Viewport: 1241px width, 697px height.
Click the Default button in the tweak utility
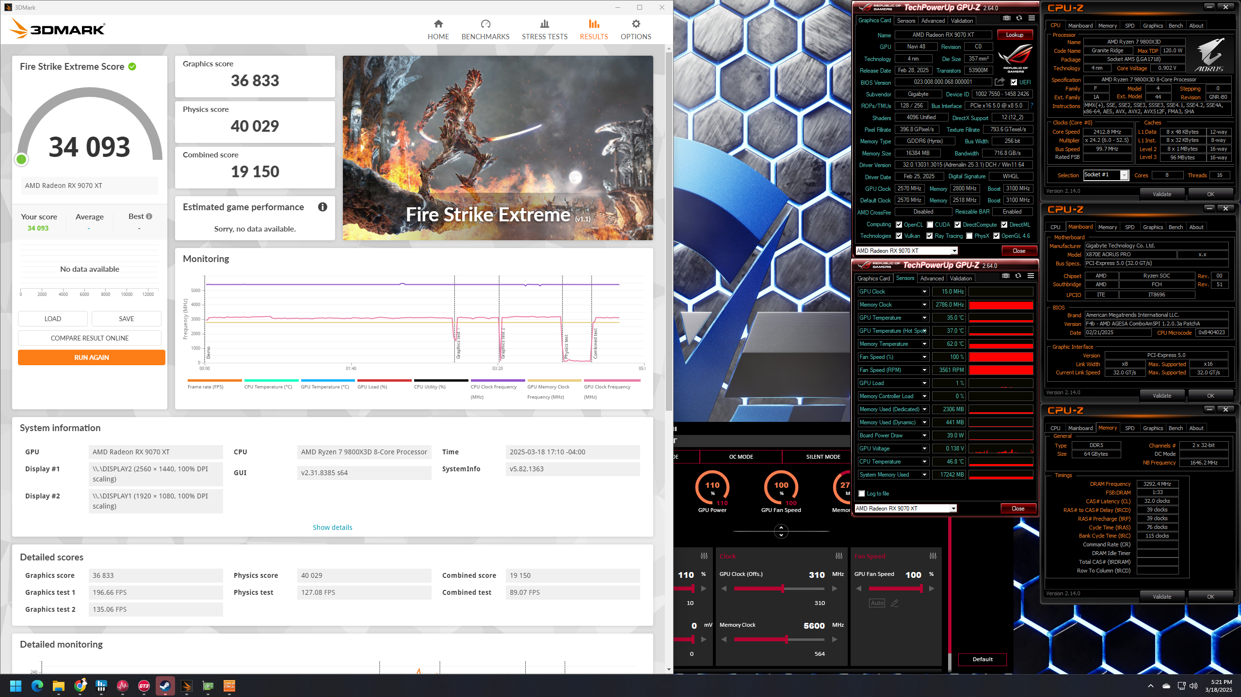pyautogui.click(x=982, y=659)
